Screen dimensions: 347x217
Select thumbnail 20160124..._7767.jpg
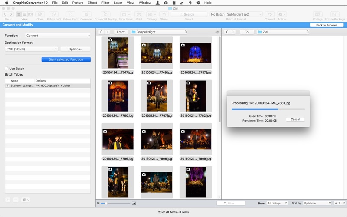[x=157, y=96]
